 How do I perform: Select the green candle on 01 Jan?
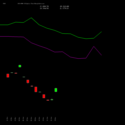(20, 66)
